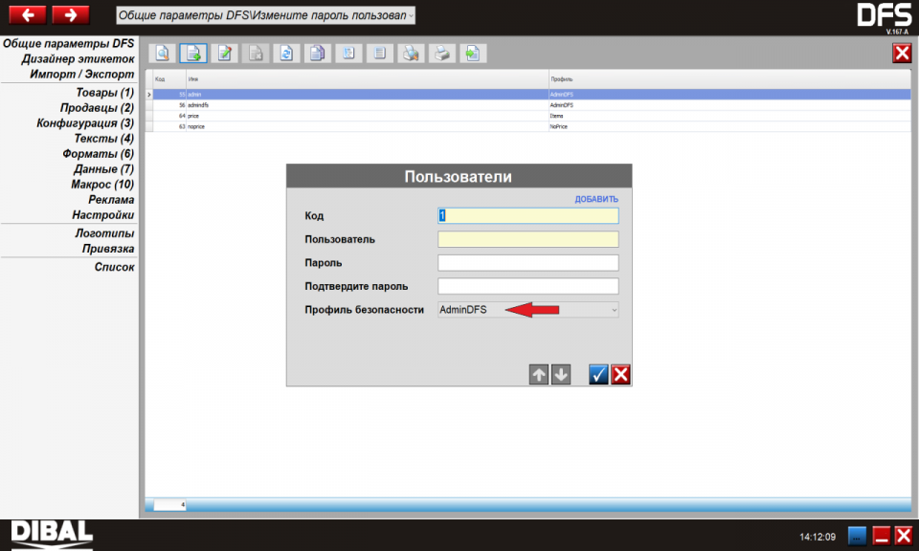Open print preview from the toolbar
Viewport: 919px width, 551px height.
pos(410,54)
